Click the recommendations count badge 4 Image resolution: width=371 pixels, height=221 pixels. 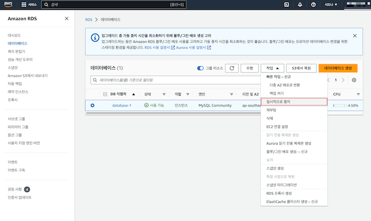(27, 189)
